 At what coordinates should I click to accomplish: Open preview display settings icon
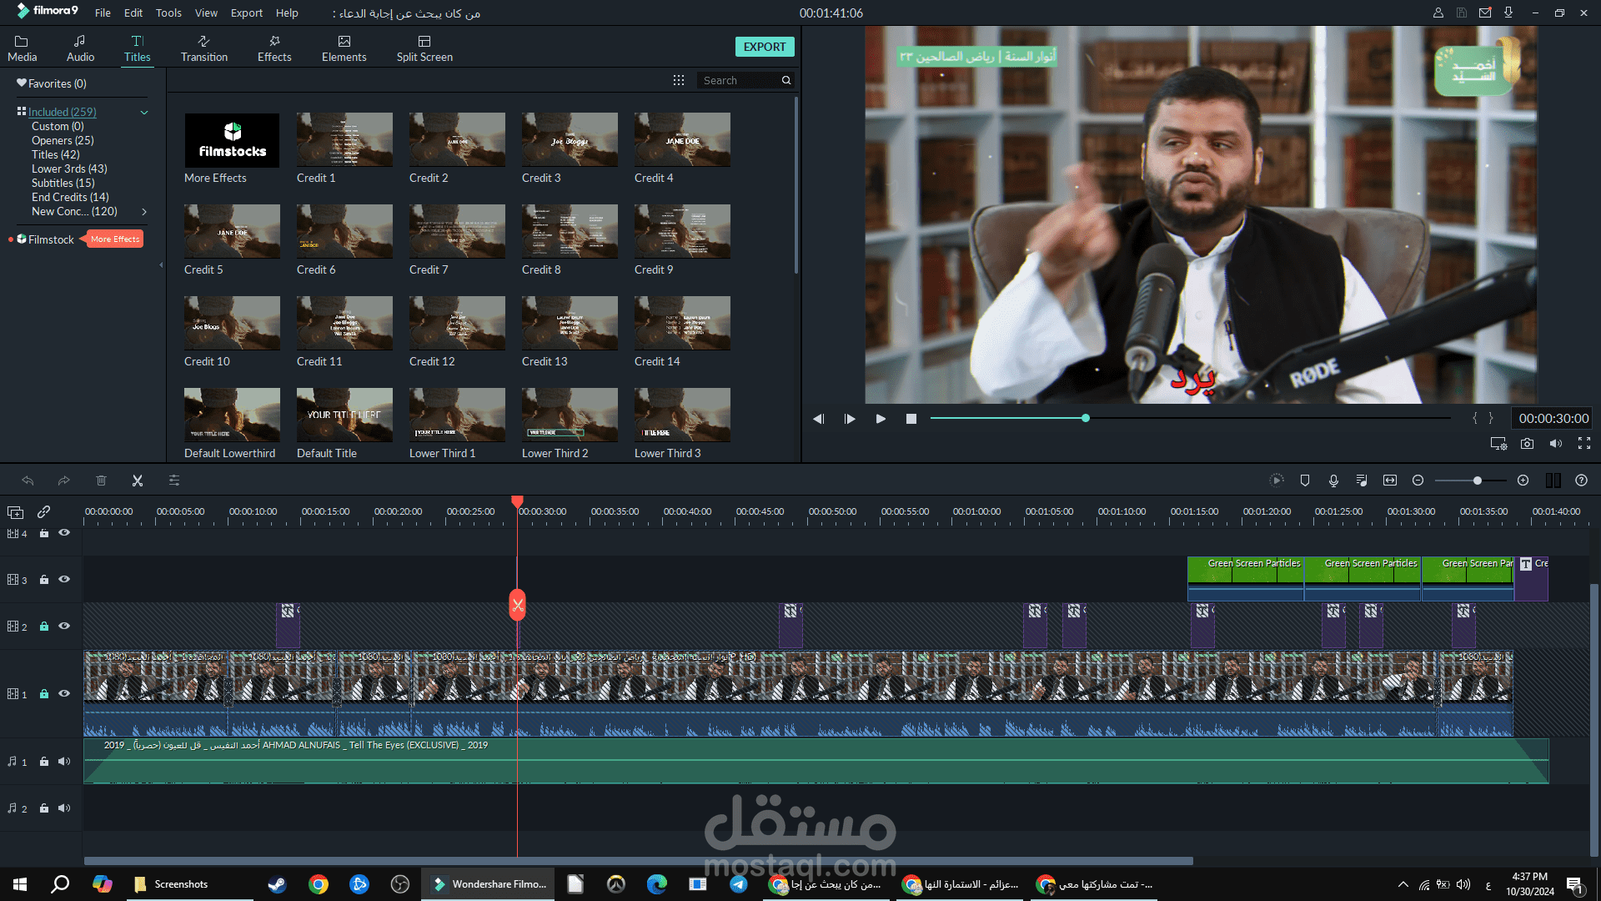[x=1498, y=444]
